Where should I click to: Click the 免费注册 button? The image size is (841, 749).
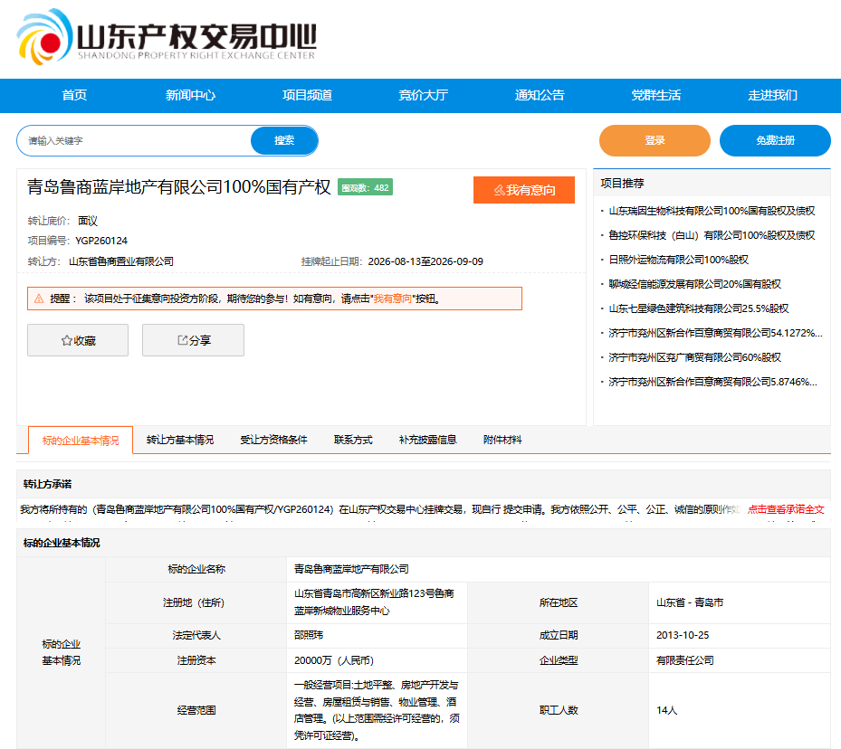click(775, 140)
